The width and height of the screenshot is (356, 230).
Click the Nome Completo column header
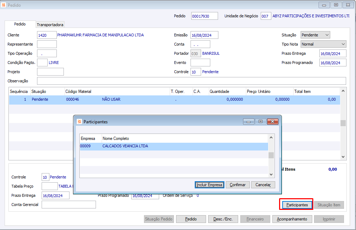(185, 138)
